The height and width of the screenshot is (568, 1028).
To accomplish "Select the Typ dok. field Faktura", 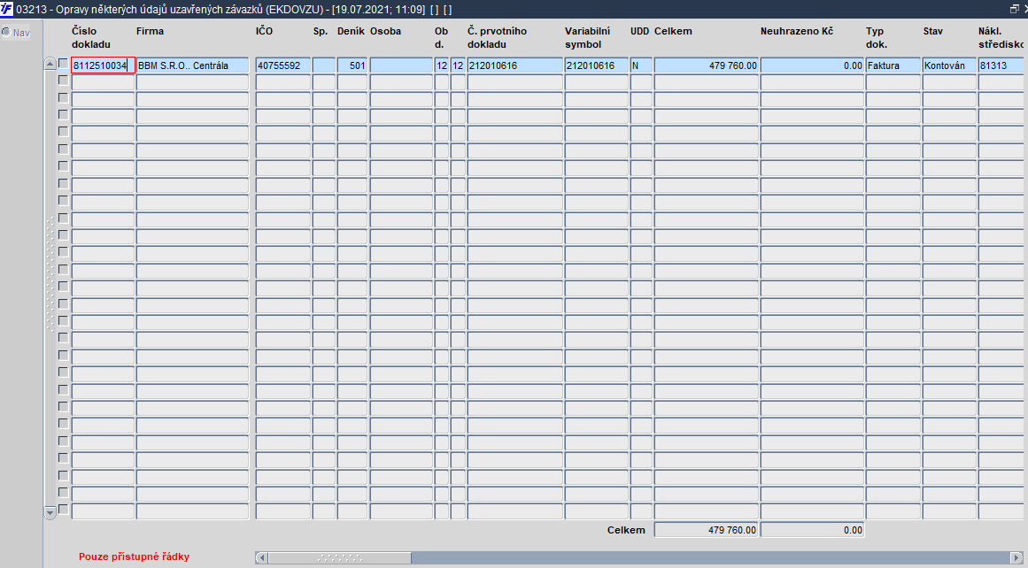I will (x=893, y=65).
